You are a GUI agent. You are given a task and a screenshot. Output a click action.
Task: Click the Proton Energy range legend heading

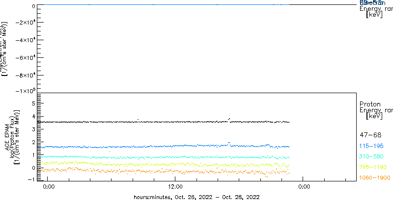point(376,110)
